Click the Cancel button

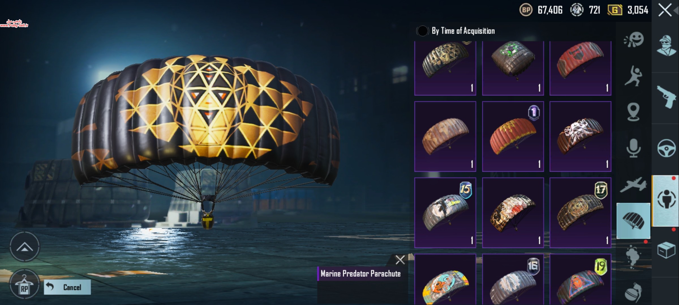point(67,287)
